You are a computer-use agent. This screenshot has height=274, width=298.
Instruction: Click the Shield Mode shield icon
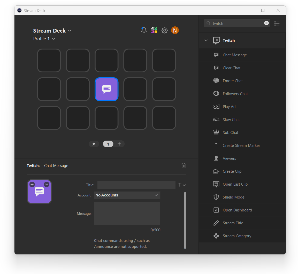point(216,197)
